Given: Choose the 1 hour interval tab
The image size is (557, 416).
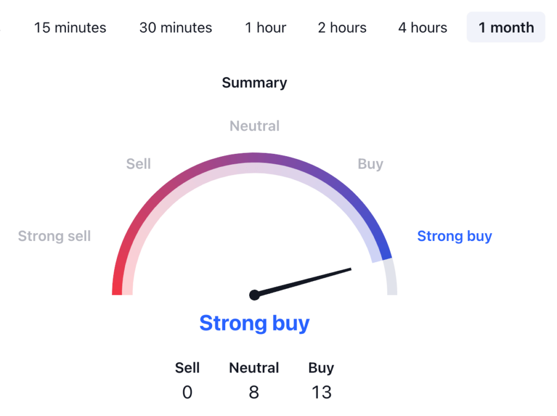Looking at the screenshot, I should click(x=265, y=28).
